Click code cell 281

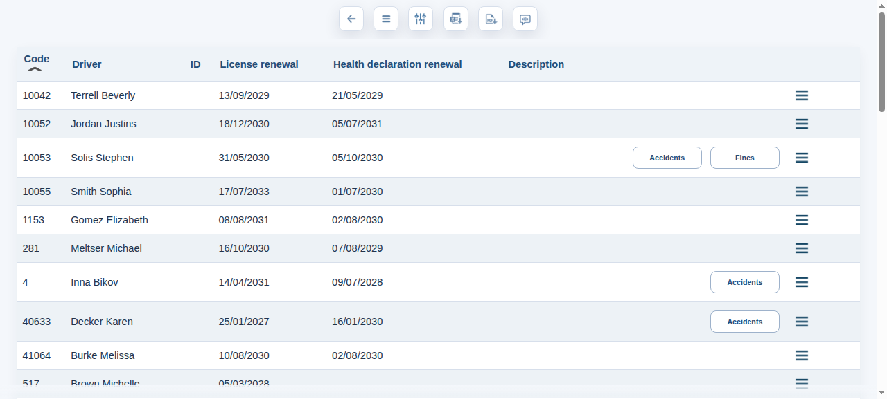coord(30,248)
